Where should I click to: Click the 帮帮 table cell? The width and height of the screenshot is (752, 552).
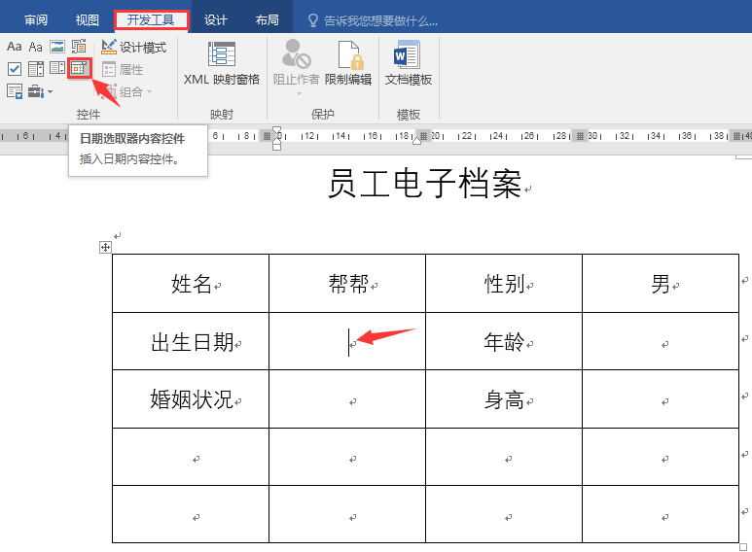347,283
